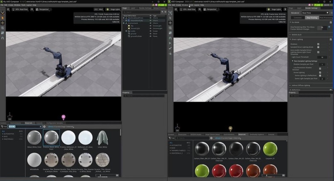
Task: Expand the NVIDIA DLSS section
Action: (x=290, y=34)
